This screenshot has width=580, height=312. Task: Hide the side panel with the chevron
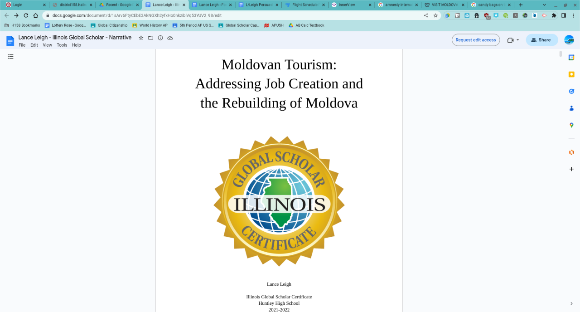coord(571,303)
